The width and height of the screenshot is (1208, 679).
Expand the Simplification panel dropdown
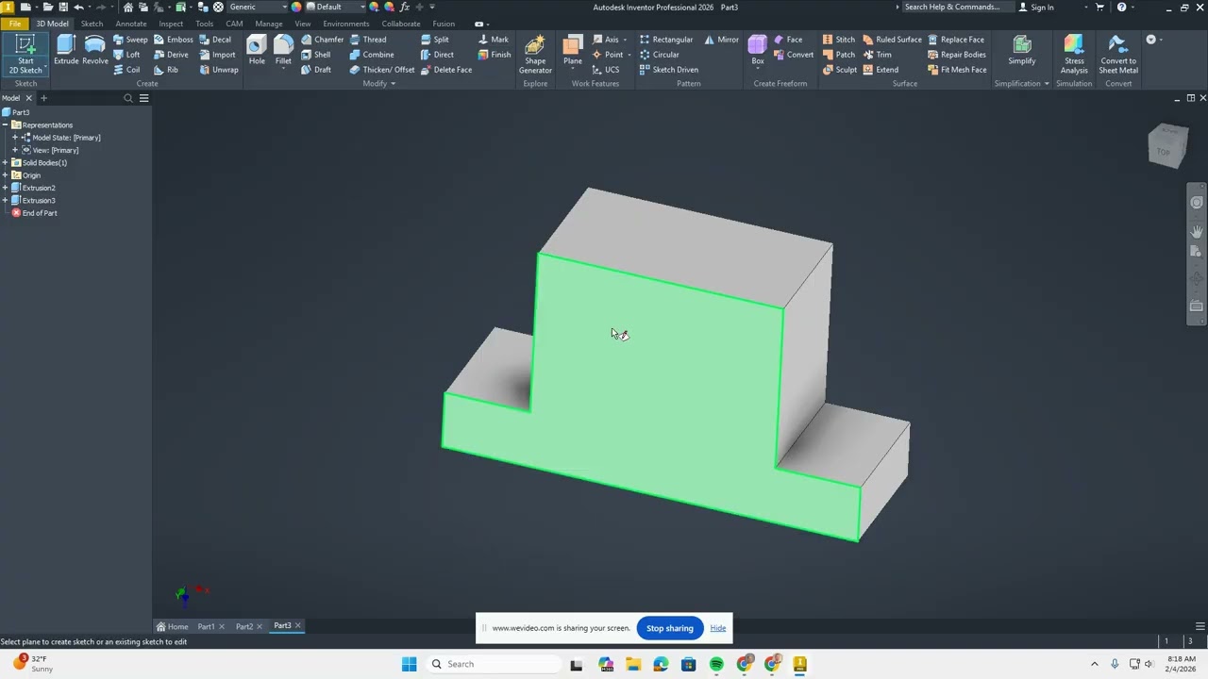1022,83
